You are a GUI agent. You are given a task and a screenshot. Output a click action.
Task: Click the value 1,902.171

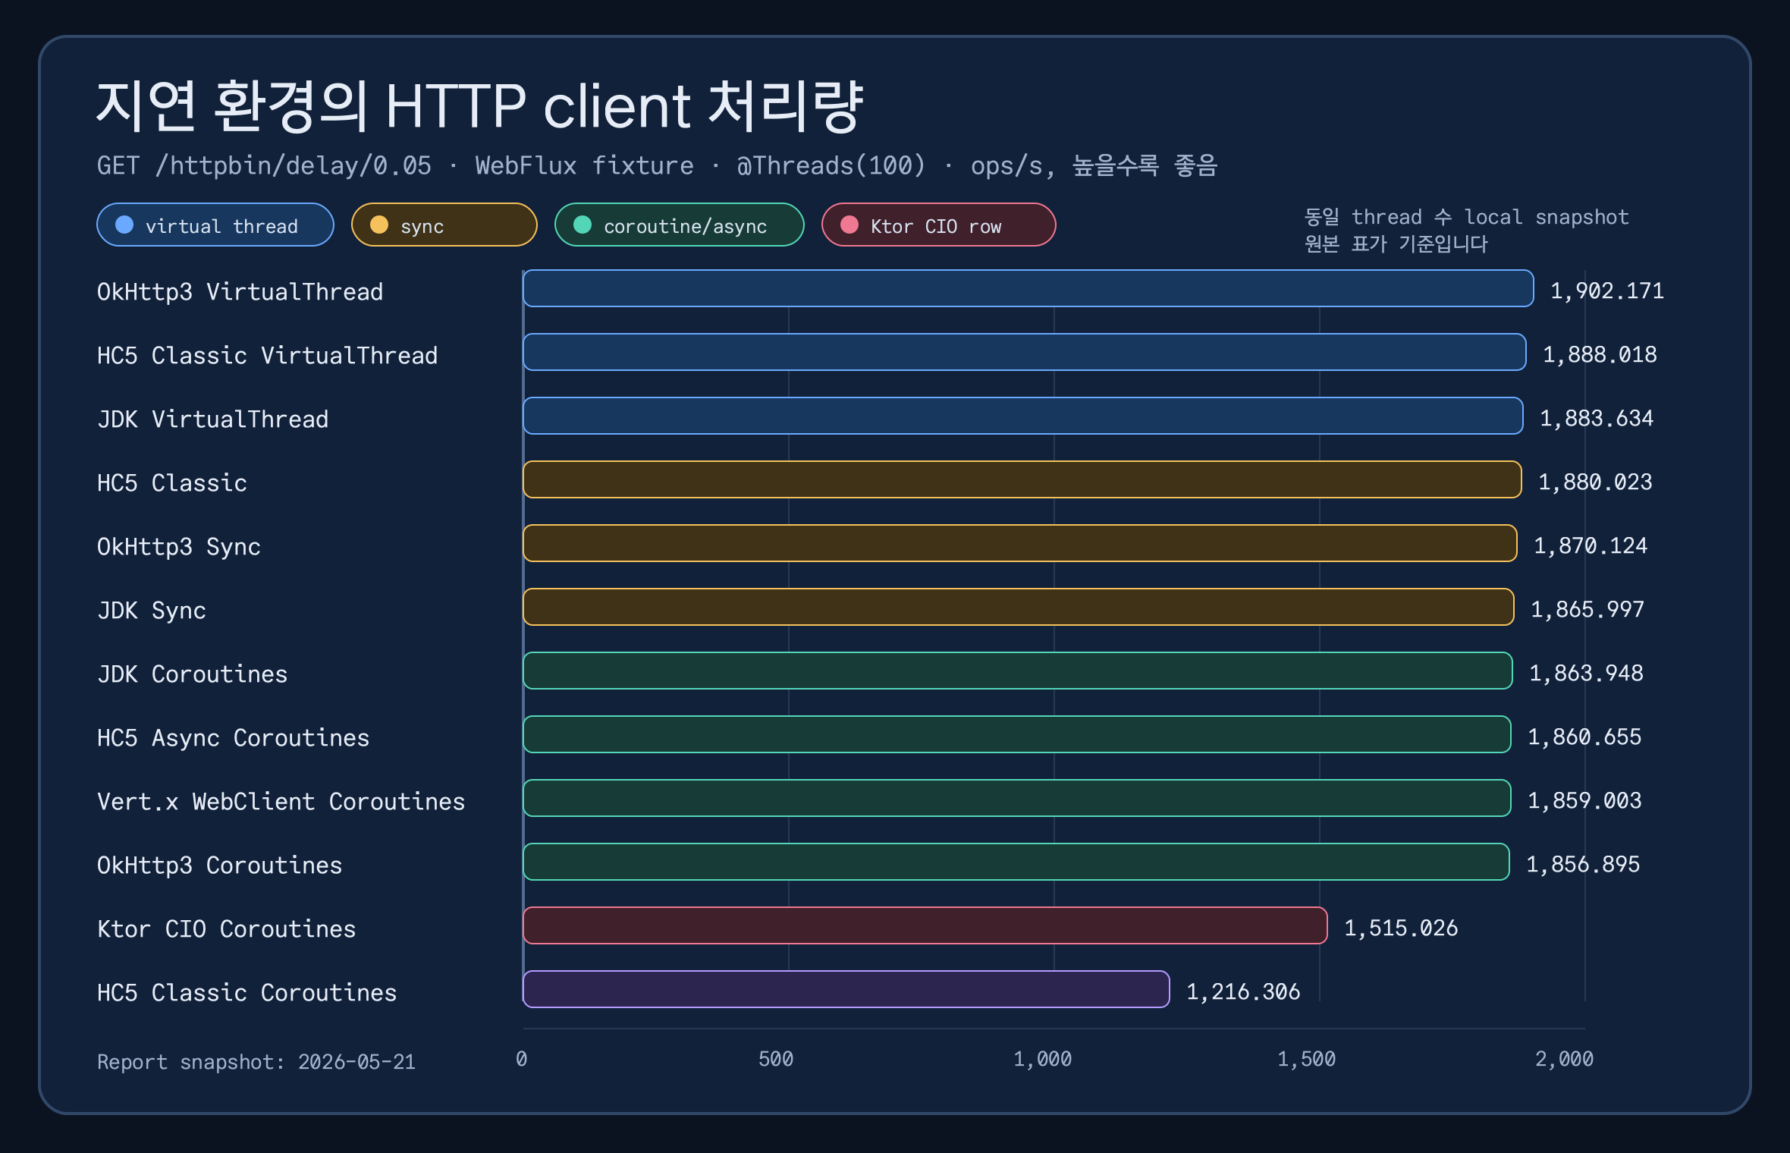[1607, 291]
